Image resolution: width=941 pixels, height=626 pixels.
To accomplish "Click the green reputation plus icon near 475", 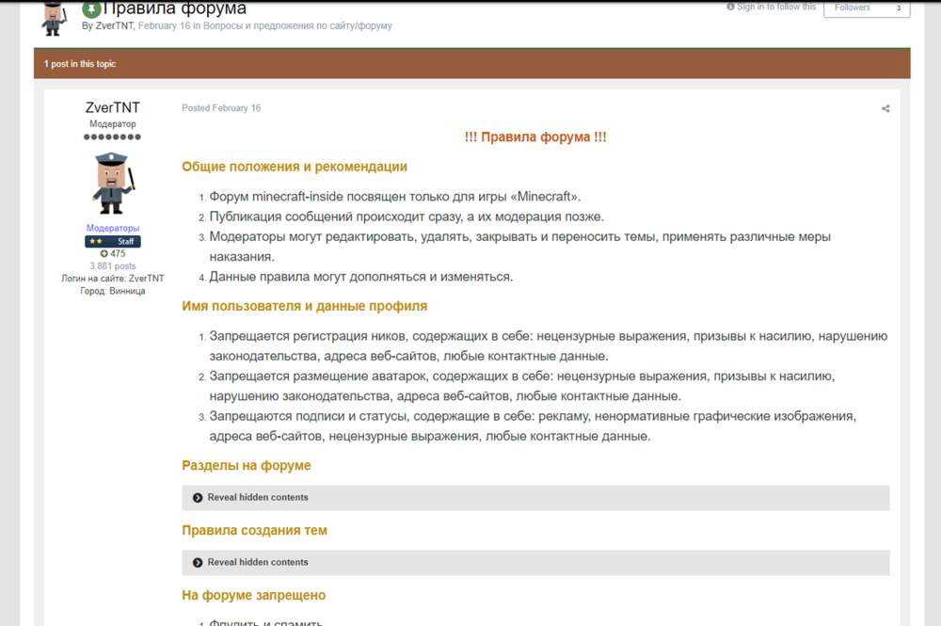I will pyautogui.click(x=104, y=254).
